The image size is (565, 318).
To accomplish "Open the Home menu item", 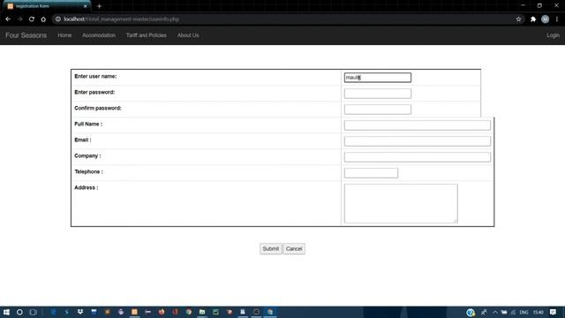I will [x=64, y=35].
